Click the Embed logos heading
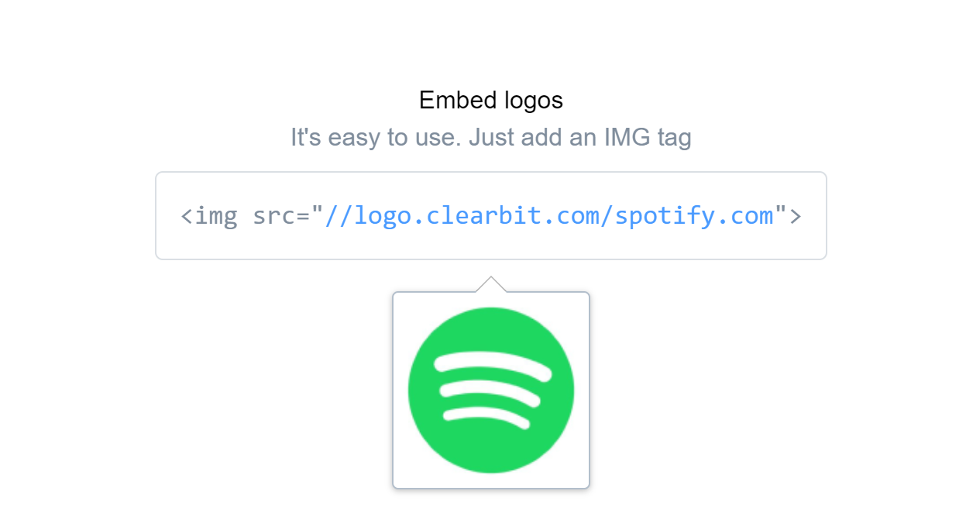This screenshot has width=966, height=532. pos(491,100)
